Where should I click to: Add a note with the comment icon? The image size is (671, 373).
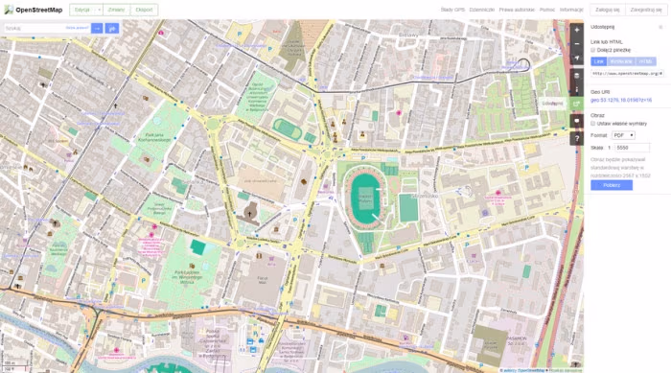[576, 121]
